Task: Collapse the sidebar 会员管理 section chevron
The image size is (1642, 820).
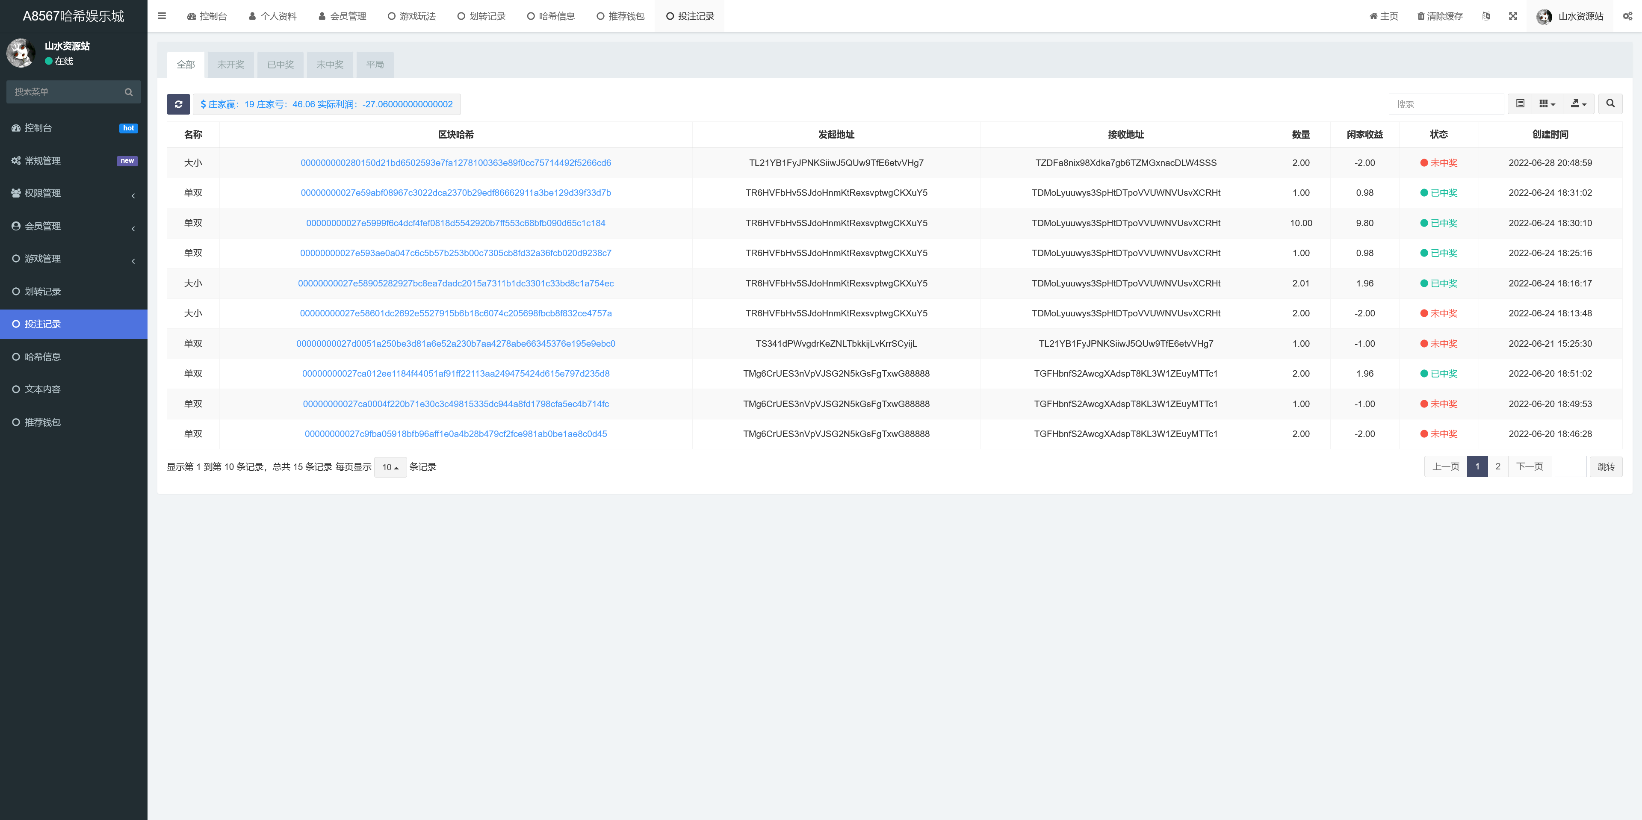Action: coord(133,228)
